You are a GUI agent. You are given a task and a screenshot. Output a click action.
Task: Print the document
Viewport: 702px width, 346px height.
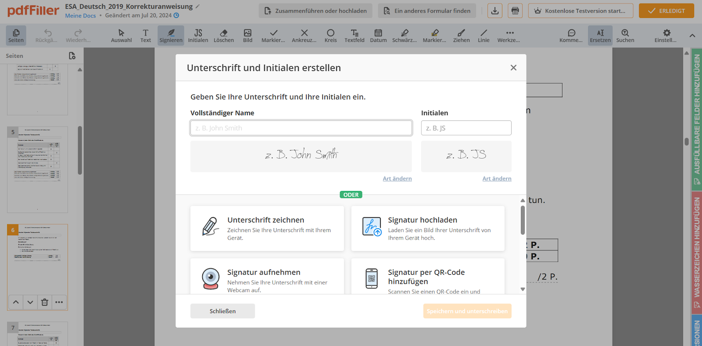point(515,11)
